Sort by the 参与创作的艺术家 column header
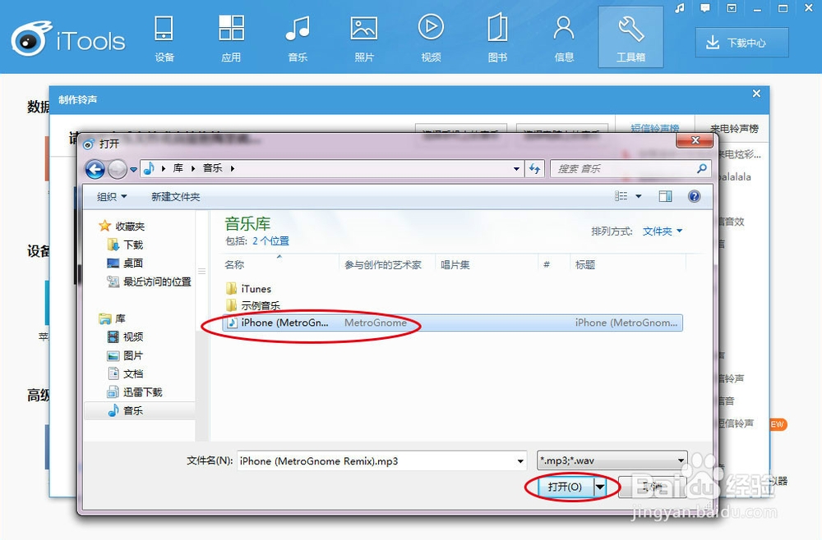The height and width of the screenshot is (540, 822). pyautogui.click(x=387, y=265)
